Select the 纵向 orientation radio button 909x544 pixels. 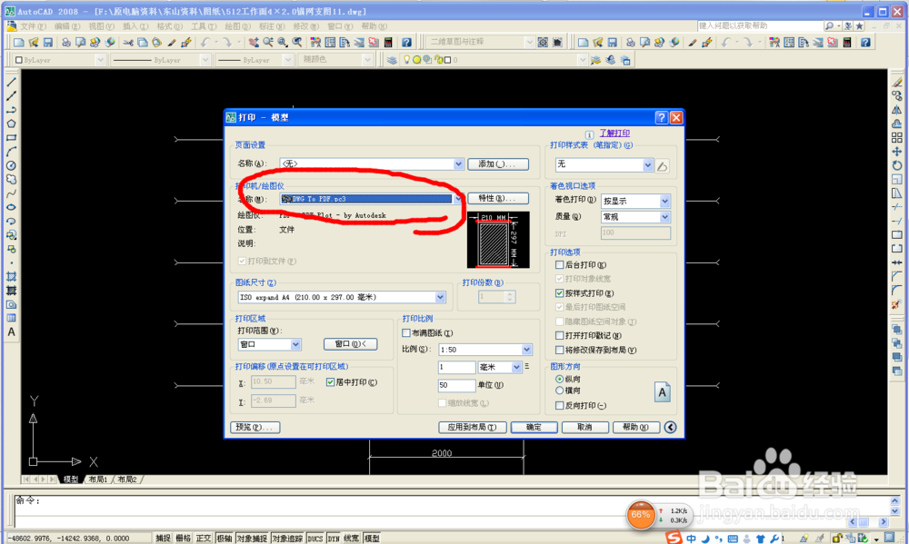[x=559, y=379]
